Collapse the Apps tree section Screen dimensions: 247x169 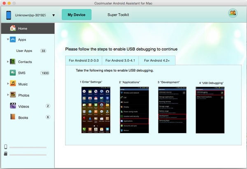(8, 39)
